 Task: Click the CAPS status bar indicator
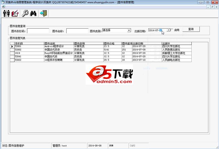point(138,146)
